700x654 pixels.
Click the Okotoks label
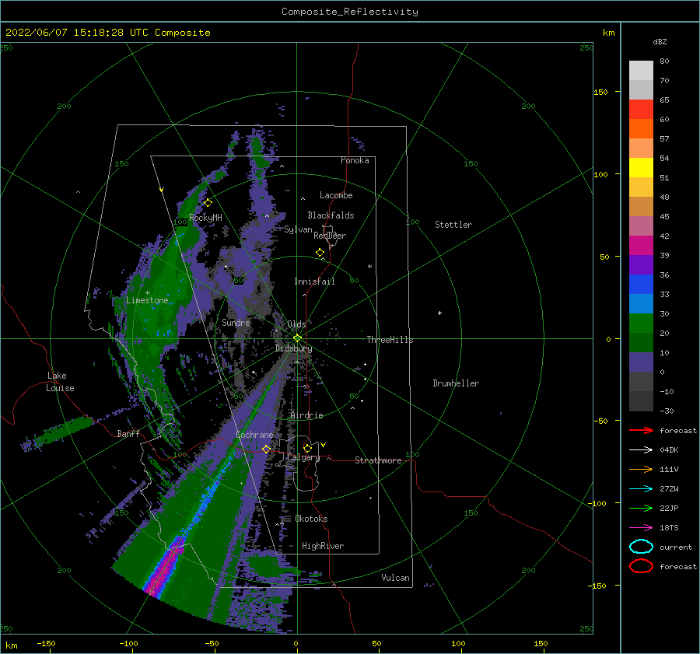click(311, 519)
